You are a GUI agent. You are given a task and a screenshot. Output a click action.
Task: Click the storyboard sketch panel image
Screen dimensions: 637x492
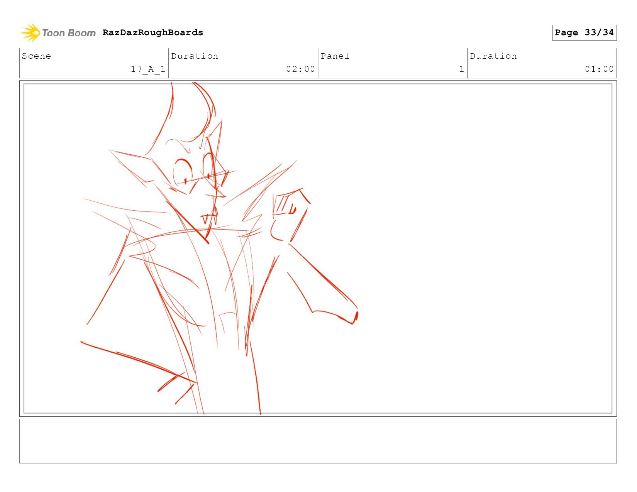(x=318, y=249)
